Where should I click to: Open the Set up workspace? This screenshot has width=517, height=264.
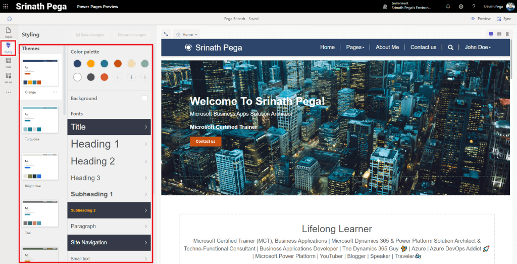pos(8,77)
